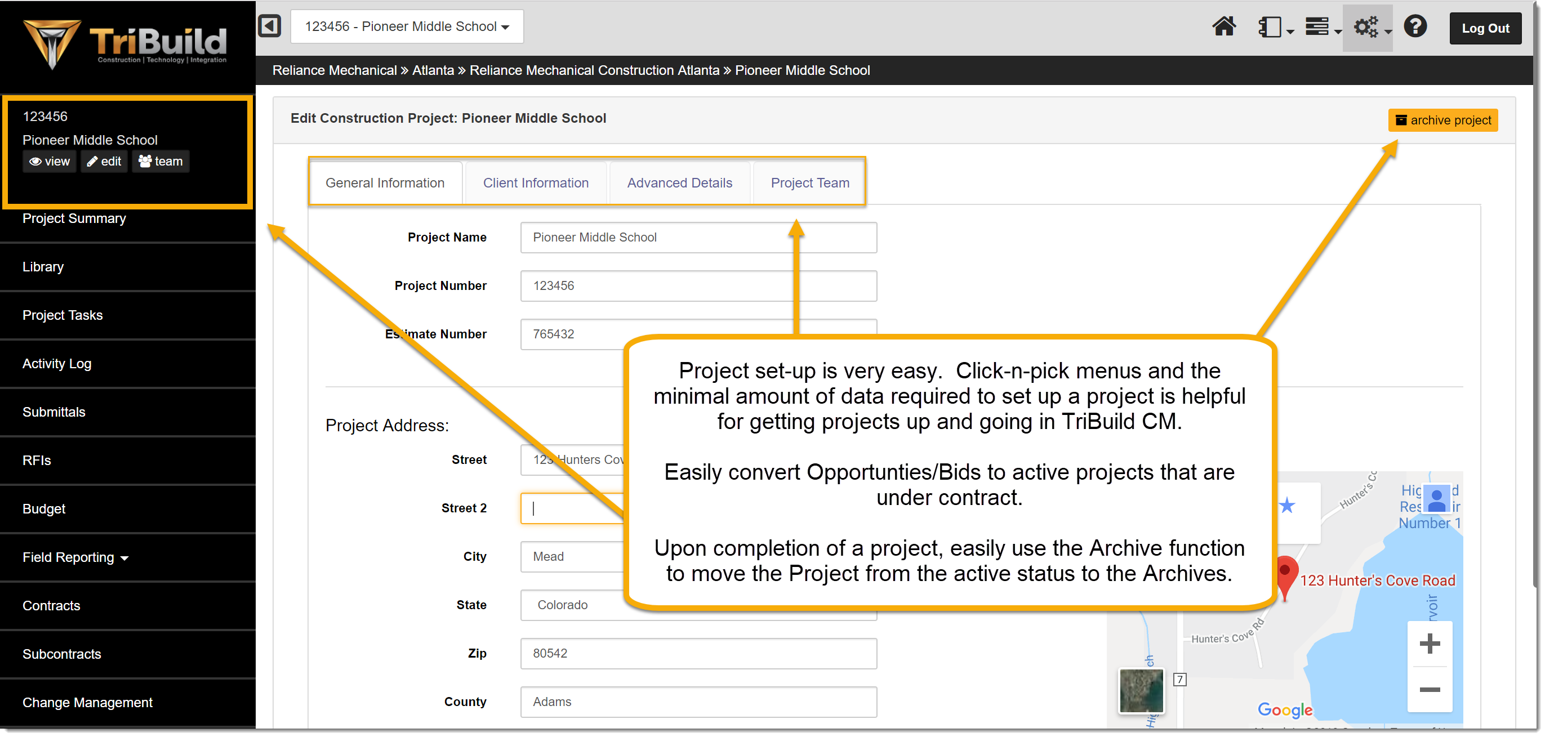Open the notebook icon menu
This screenshot has height=737, width=1545.
point(1274,27)
